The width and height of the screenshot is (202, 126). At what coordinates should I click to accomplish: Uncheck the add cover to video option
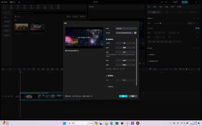(66, 50)
